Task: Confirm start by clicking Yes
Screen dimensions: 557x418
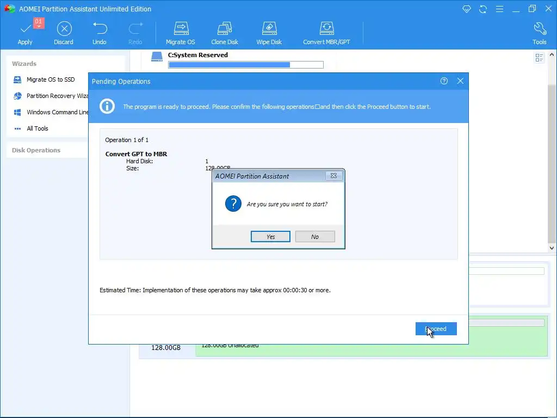Action: pos(270,237)
